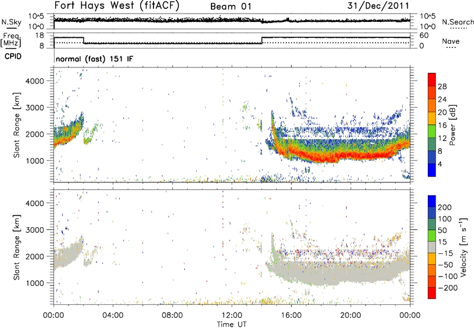Click the Slant Range label of the velocity panel
Image resolution: width=474 pixels, height=328 pixels.
tap(17, 247)
